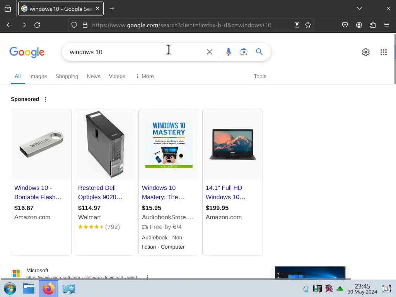Open search Tools options
The height and width of the screenshot is (297, 396).
260,76
